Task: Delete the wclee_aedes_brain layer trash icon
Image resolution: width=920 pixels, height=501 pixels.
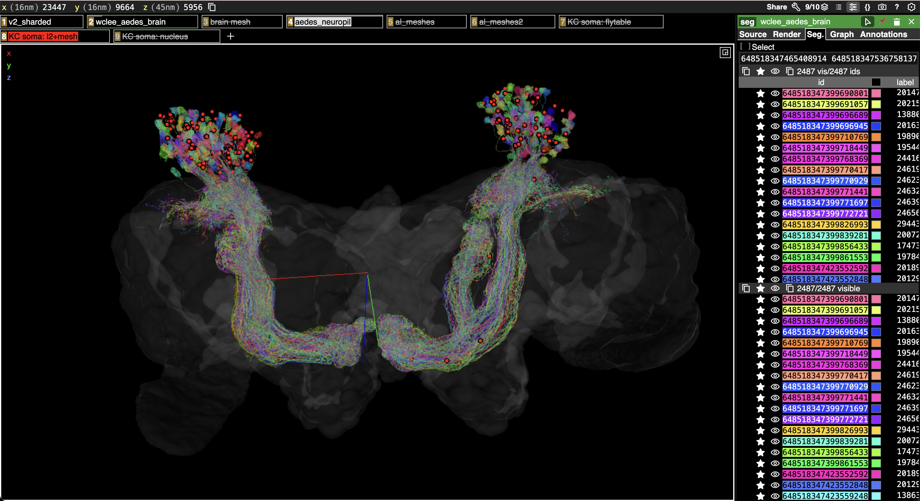Action: [897, 22]
